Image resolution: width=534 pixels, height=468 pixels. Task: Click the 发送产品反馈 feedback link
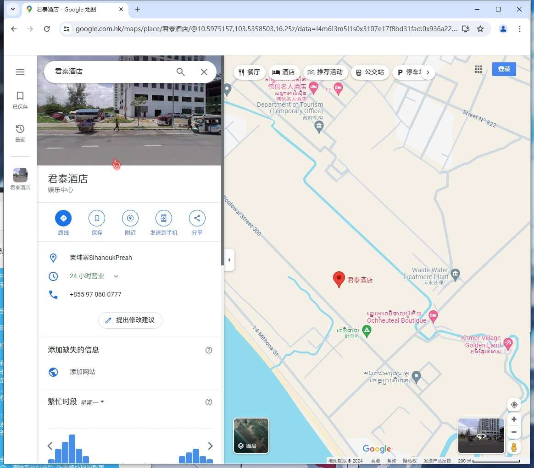[x=437, y=461]
